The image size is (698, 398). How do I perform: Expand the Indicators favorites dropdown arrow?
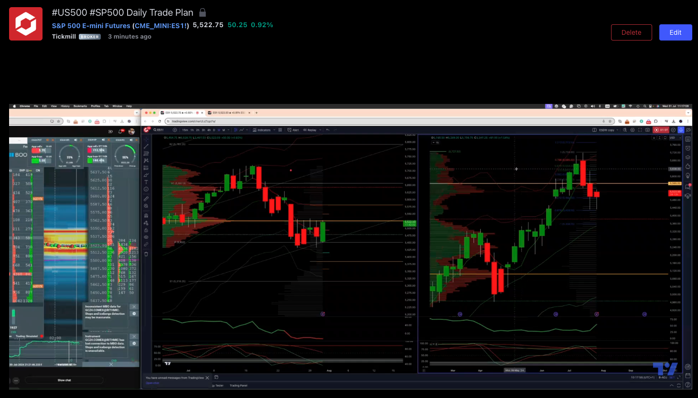pyautogui.click(x=274, y=130)
